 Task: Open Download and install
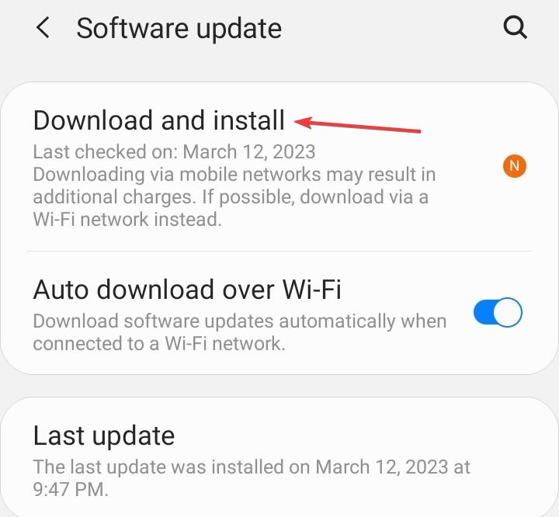click(x=279, y=167)
